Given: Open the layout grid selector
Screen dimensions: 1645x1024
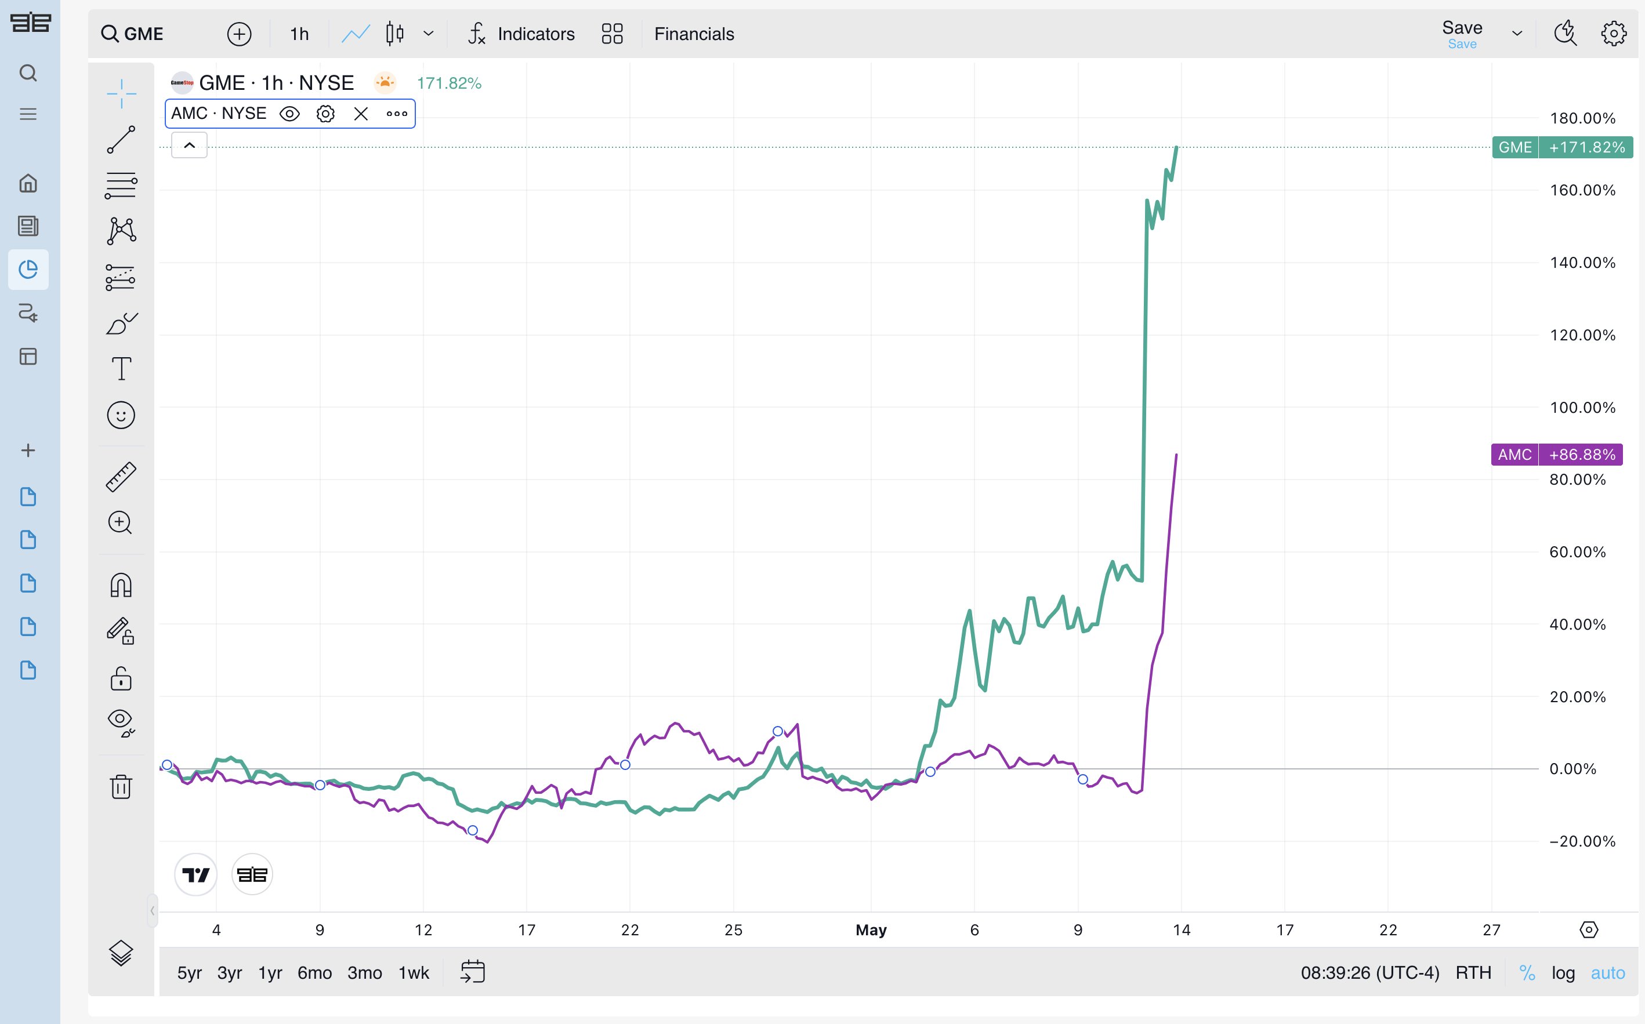Looking at the screenshot, I should coord(613,34).
